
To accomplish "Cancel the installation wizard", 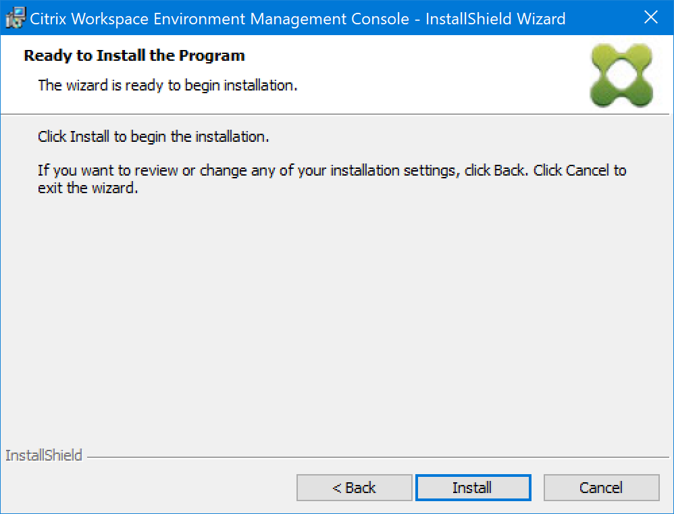I will coord(601,488).
